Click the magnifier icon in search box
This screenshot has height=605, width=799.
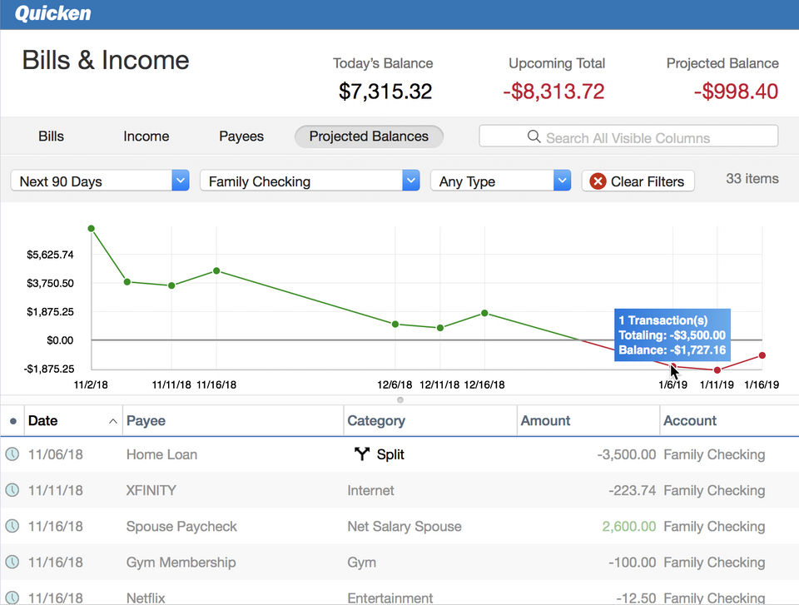click(533, 136)
